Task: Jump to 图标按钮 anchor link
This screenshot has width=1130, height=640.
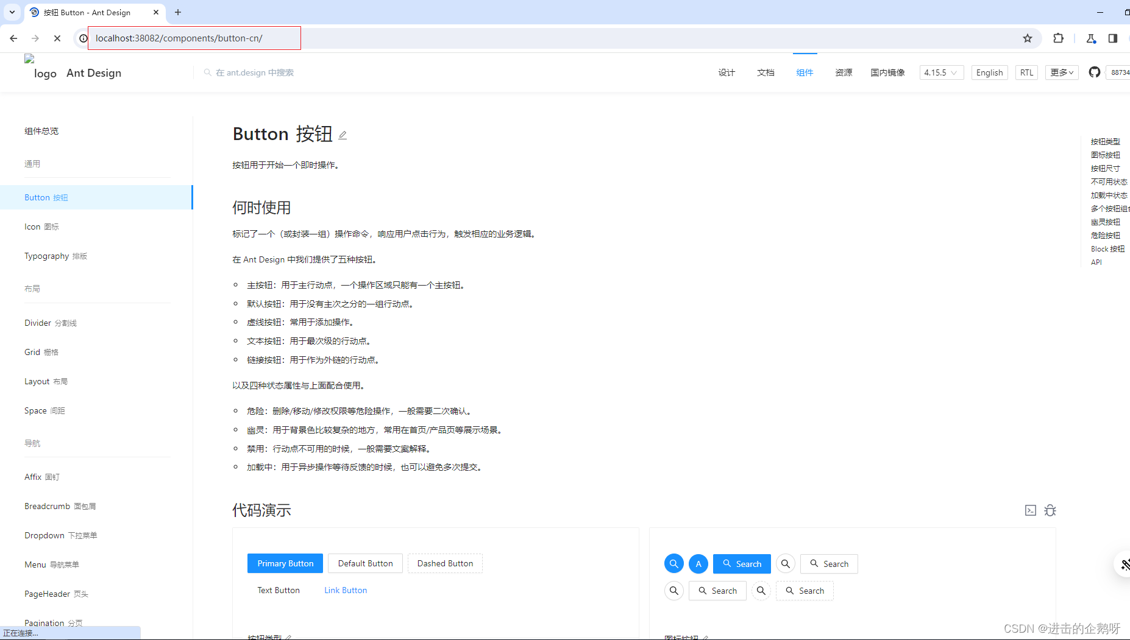Action: 1105,155
